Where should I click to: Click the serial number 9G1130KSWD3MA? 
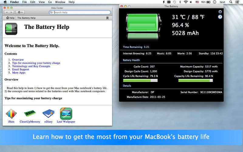point(211,92)
